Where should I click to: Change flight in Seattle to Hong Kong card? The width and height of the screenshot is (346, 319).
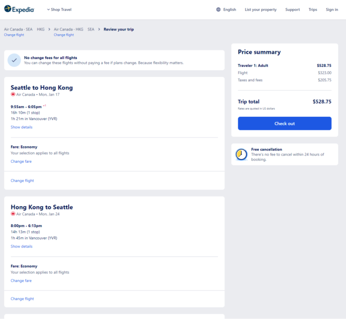pyautogui.click(x=22, y=181)
